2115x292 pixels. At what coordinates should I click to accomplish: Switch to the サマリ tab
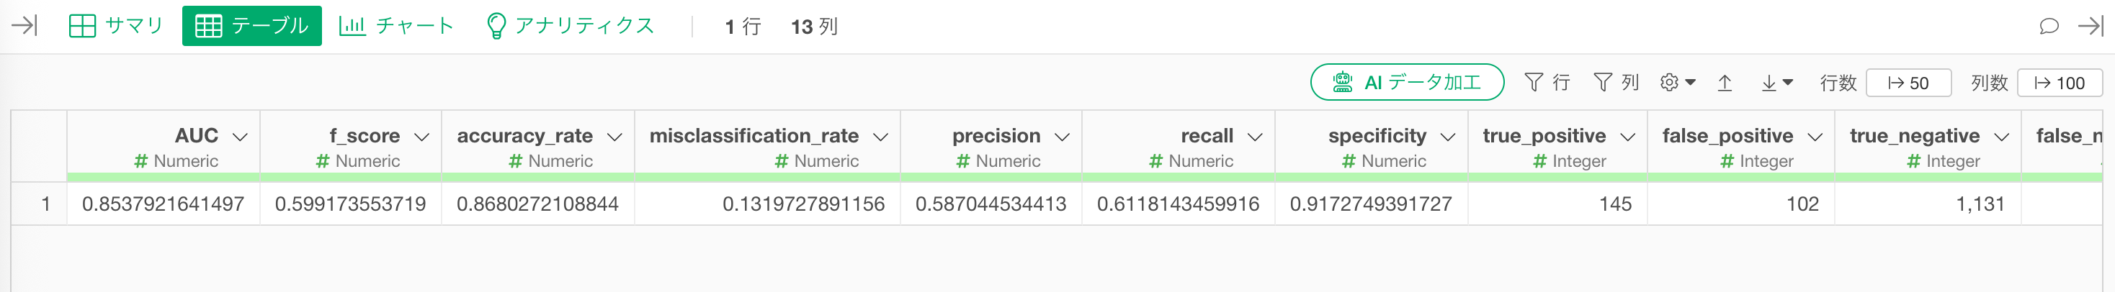tap(116, 25)
